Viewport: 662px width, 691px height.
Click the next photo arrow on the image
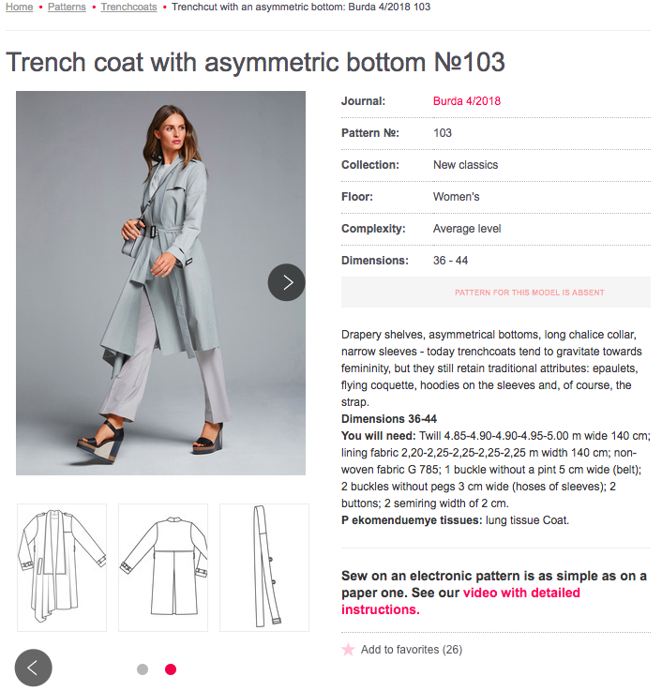[286, 282]
